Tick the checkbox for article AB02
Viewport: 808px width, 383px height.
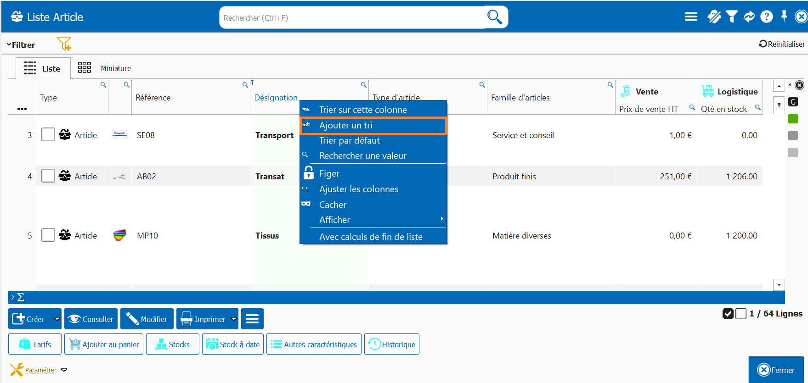pyautogui.click(x=48, y=176)
